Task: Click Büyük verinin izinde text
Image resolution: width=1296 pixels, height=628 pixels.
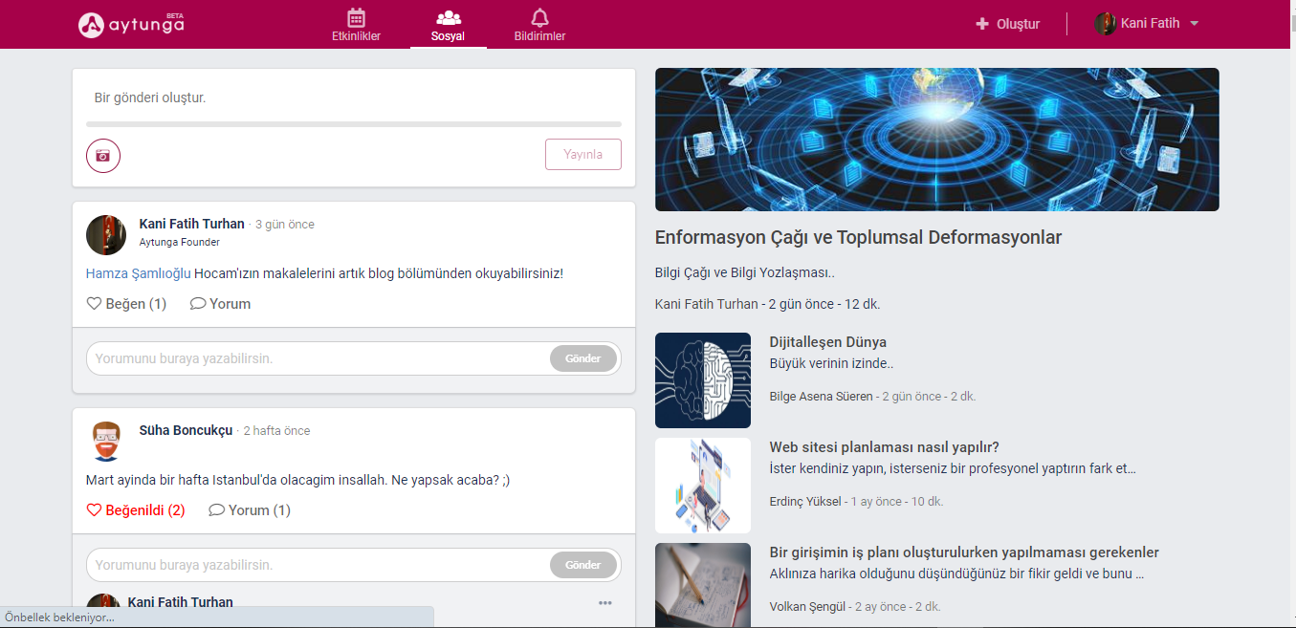Action: [x=832, y=363]
